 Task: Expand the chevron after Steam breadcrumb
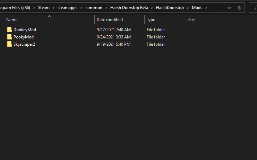pos(53,8)
